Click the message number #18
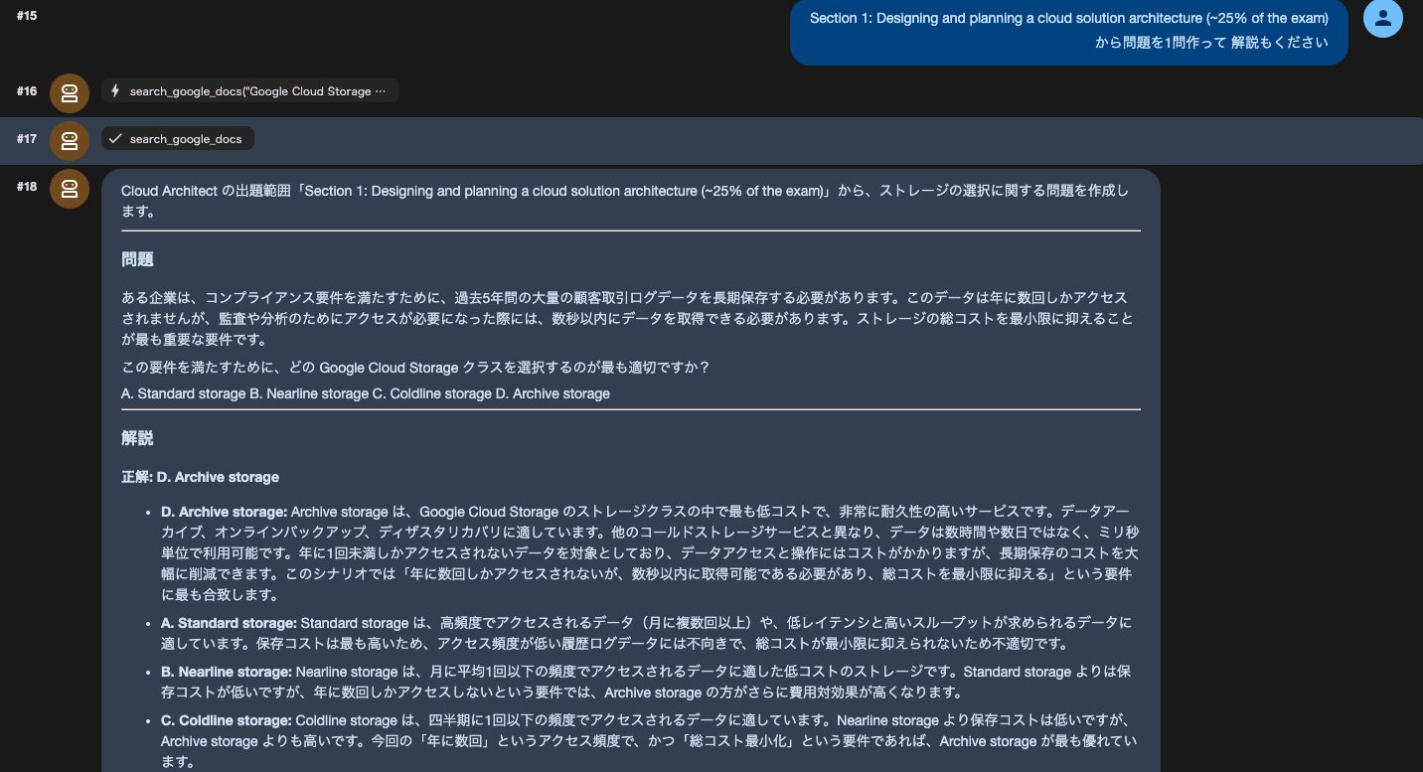This screenshot has width=1423, height=772. point(27,187)
